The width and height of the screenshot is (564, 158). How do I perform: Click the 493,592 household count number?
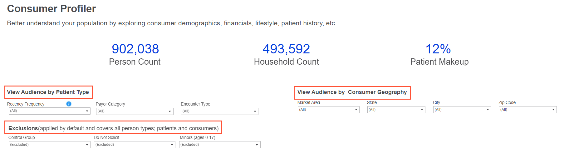pos(286,49)
